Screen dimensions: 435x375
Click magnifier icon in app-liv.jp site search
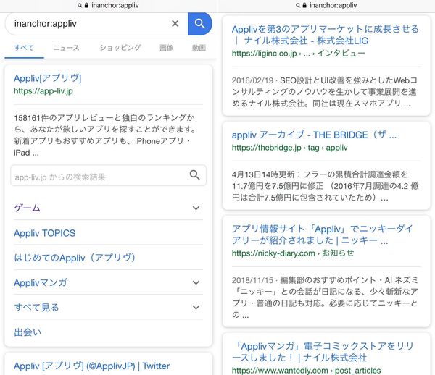tap(194, 175)
